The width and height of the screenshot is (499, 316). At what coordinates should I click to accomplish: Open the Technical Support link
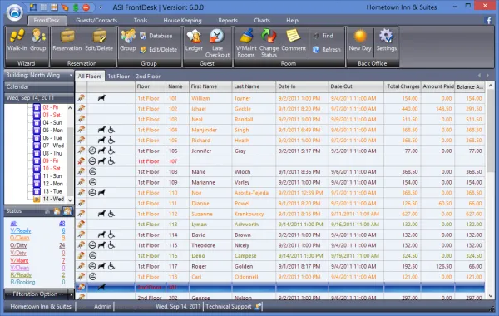coord(228,307)
